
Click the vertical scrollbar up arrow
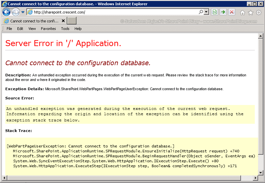pyautogui.click(x=261, y=36)
